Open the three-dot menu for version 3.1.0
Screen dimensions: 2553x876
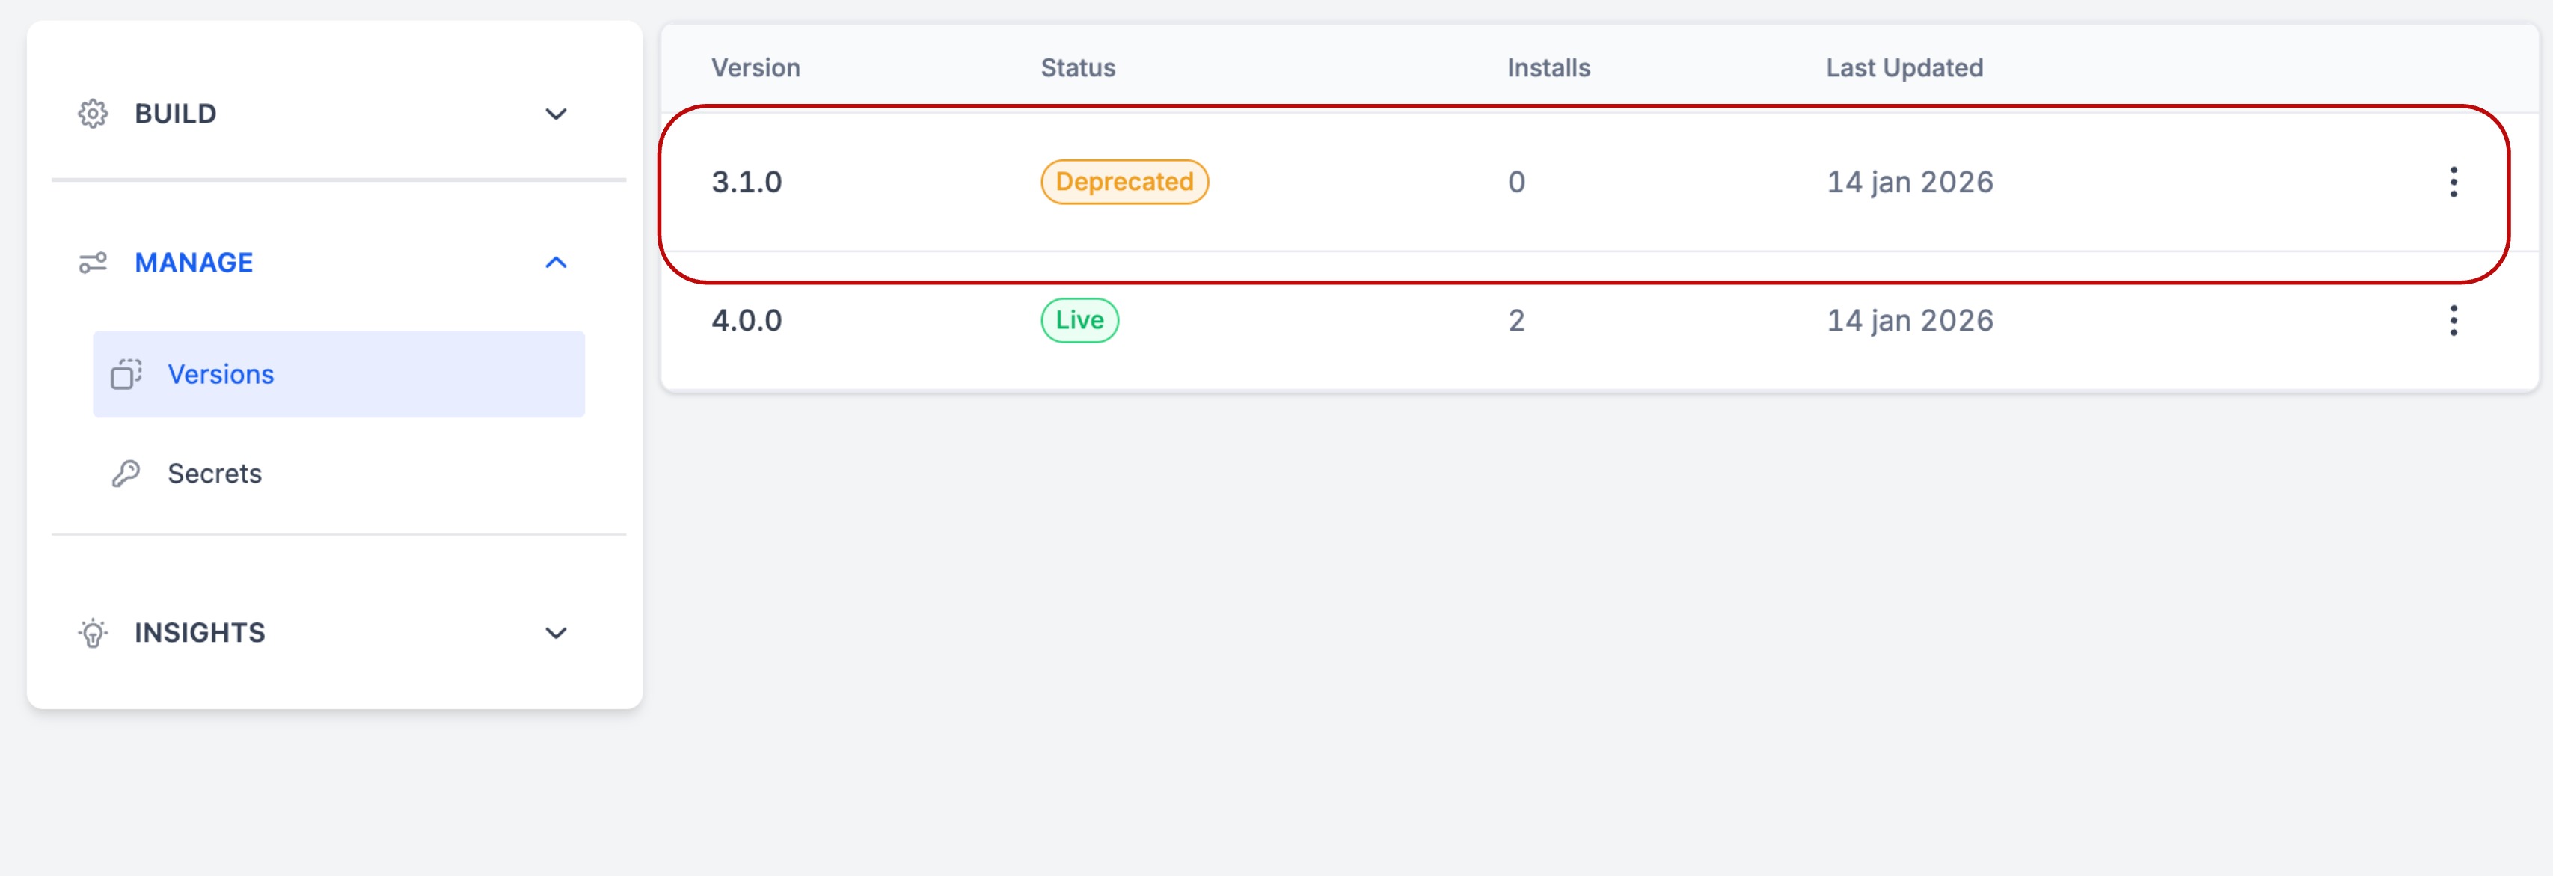coord(2453,183)
